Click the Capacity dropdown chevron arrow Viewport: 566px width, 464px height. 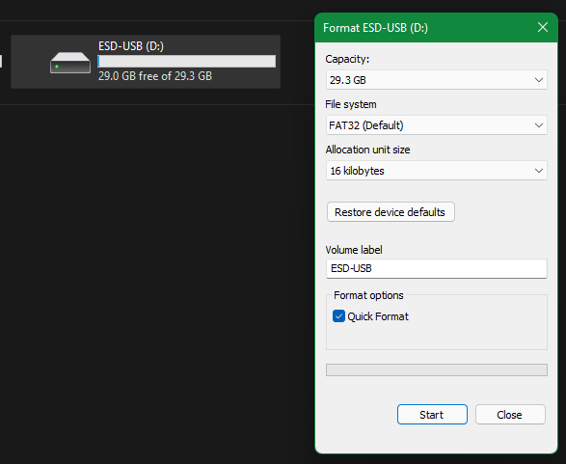(x=539, y=80)
